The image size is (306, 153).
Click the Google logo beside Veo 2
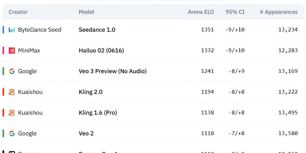[x=12, y=133]
